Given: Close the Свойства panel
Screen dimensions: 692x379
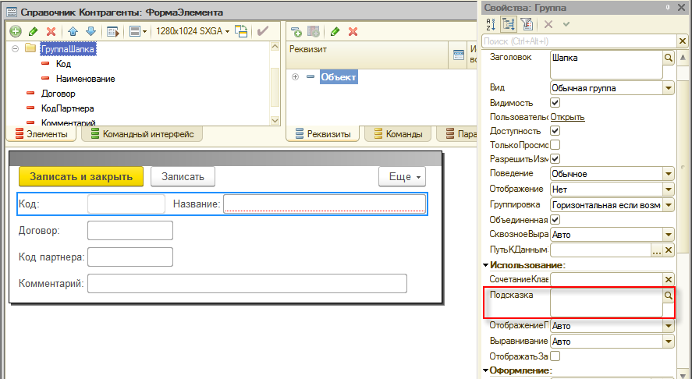Looking at the screenshot, I should [x=682, y=8].
